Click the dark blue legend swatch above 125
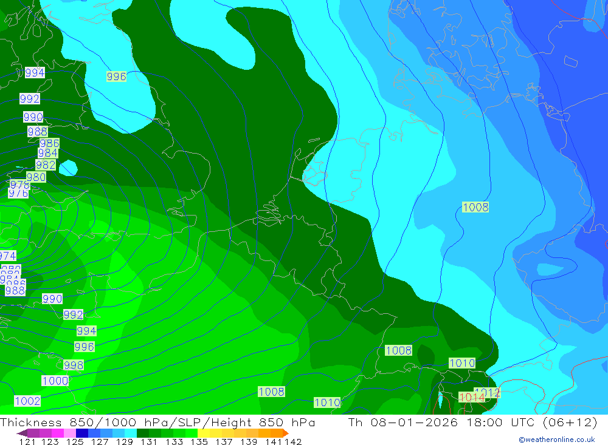Screen dimensions: 608x445 point(82,433)
